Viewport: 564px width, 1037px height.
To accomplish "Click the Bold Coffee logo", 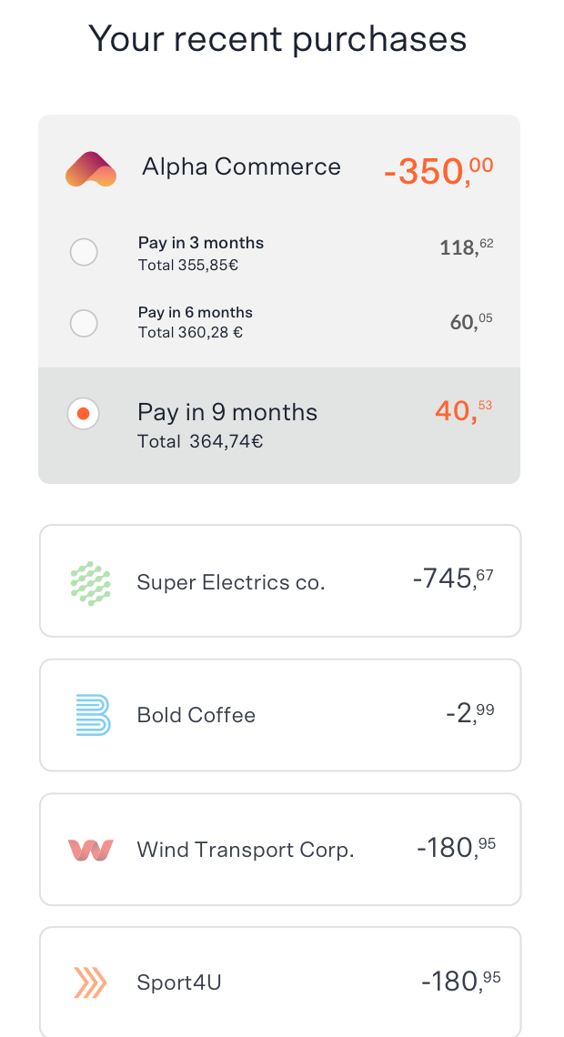I will click(x=90, y=714).
